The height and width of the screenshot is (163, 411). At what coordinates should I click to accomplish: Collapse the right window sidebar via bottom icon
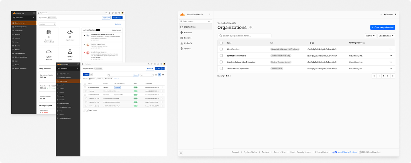[181, 153]
